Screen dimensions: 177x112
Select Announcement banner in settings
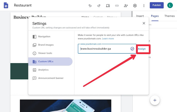point(50,78)
